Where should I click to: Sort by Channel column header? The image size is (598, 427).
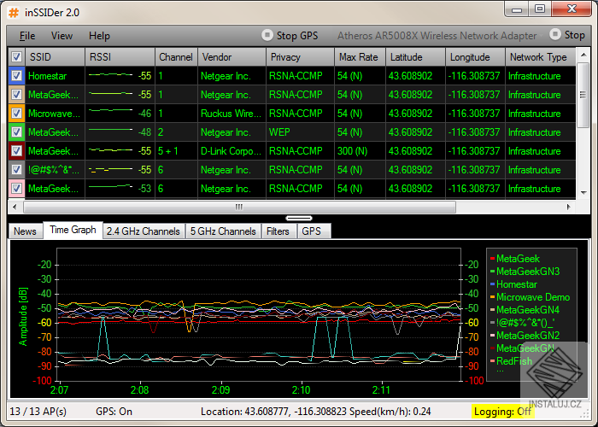176,57
